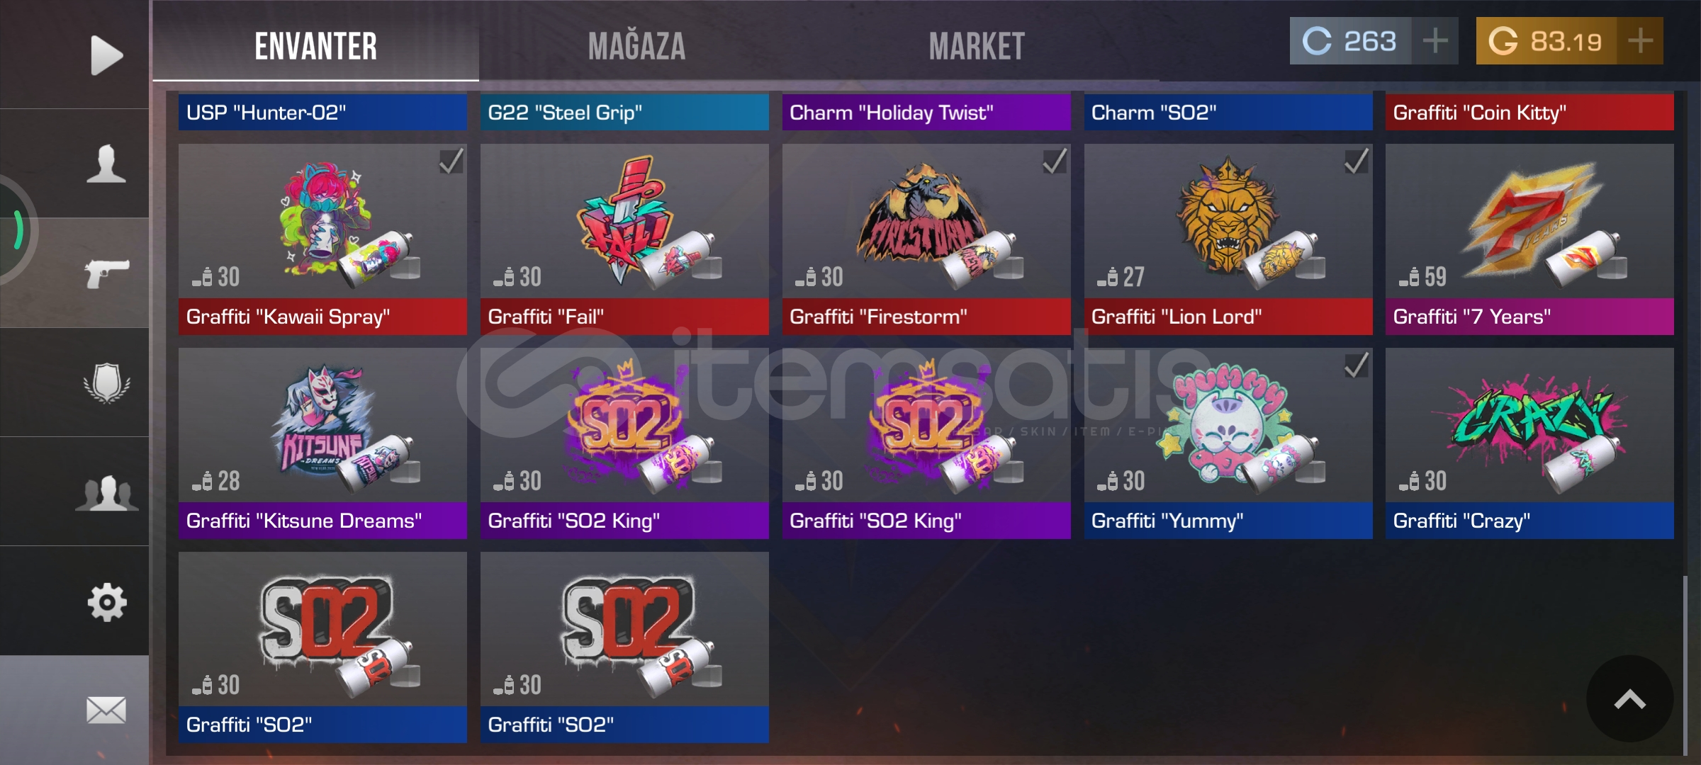Open the settings gear icon
The image size is (1701, 765).
tap(107, 603)
